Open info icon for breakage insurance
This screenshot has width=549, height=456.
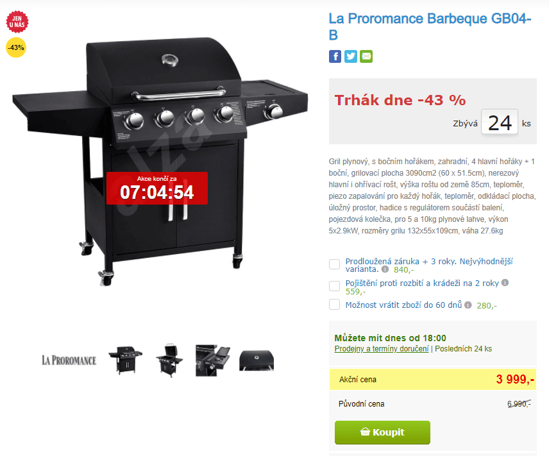pyautogui.click(x=505, y=283)
